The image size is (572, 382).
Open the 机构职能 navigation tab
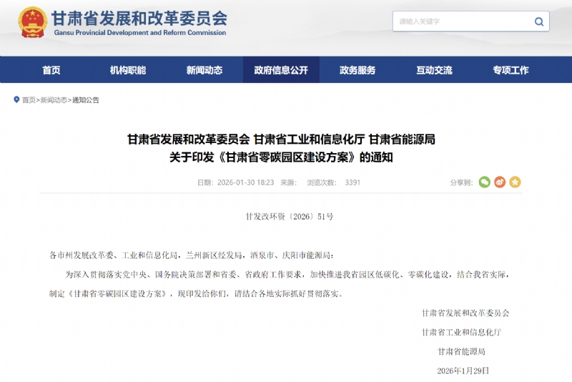(x=128, y=70)
